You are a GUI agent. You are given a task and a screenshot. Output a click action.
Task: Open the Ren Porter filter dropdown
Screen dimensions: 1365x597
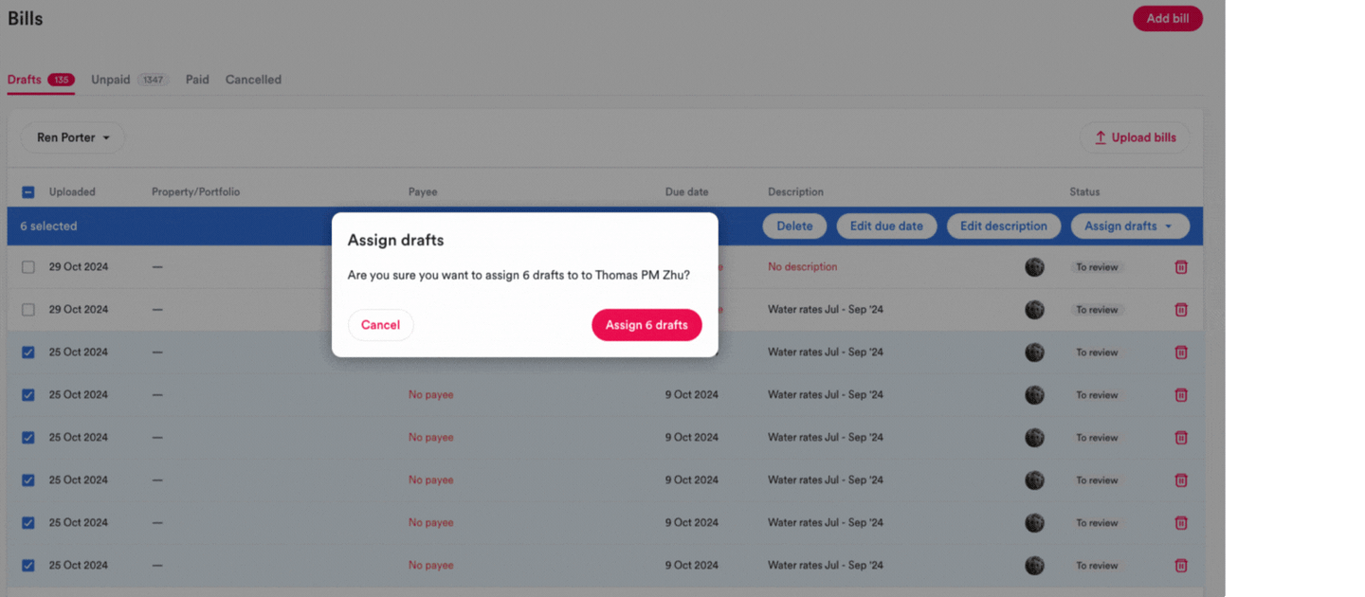(73, 137)
